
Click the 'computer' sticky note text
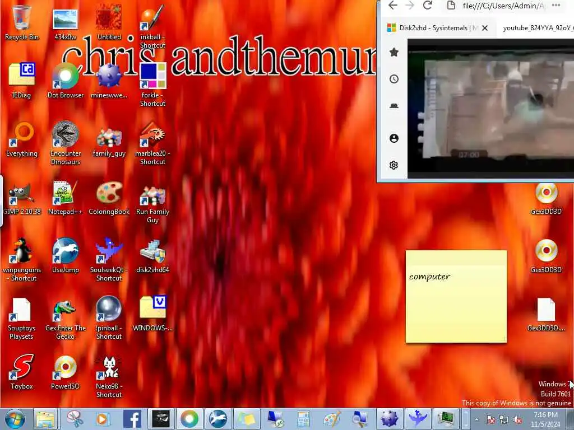430,277
